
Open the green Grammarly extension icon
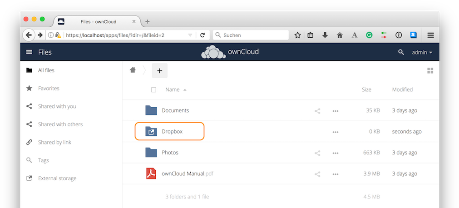pyautogui.click(x=369, y=35)
